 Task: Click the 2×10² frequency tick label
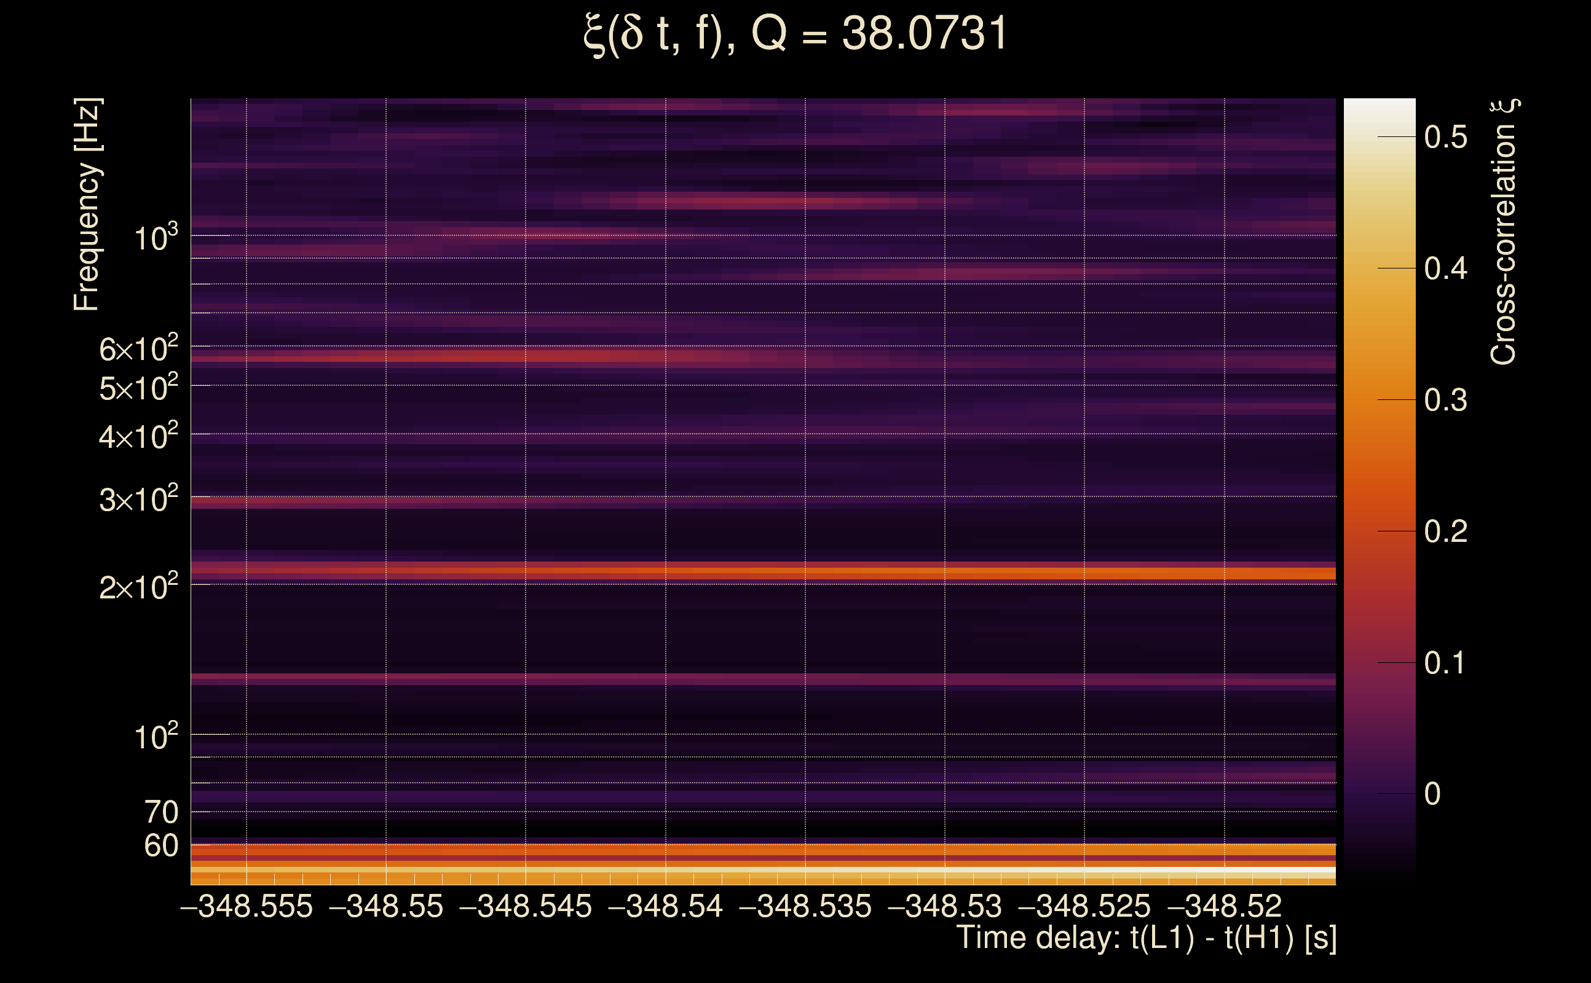(138, 587)
